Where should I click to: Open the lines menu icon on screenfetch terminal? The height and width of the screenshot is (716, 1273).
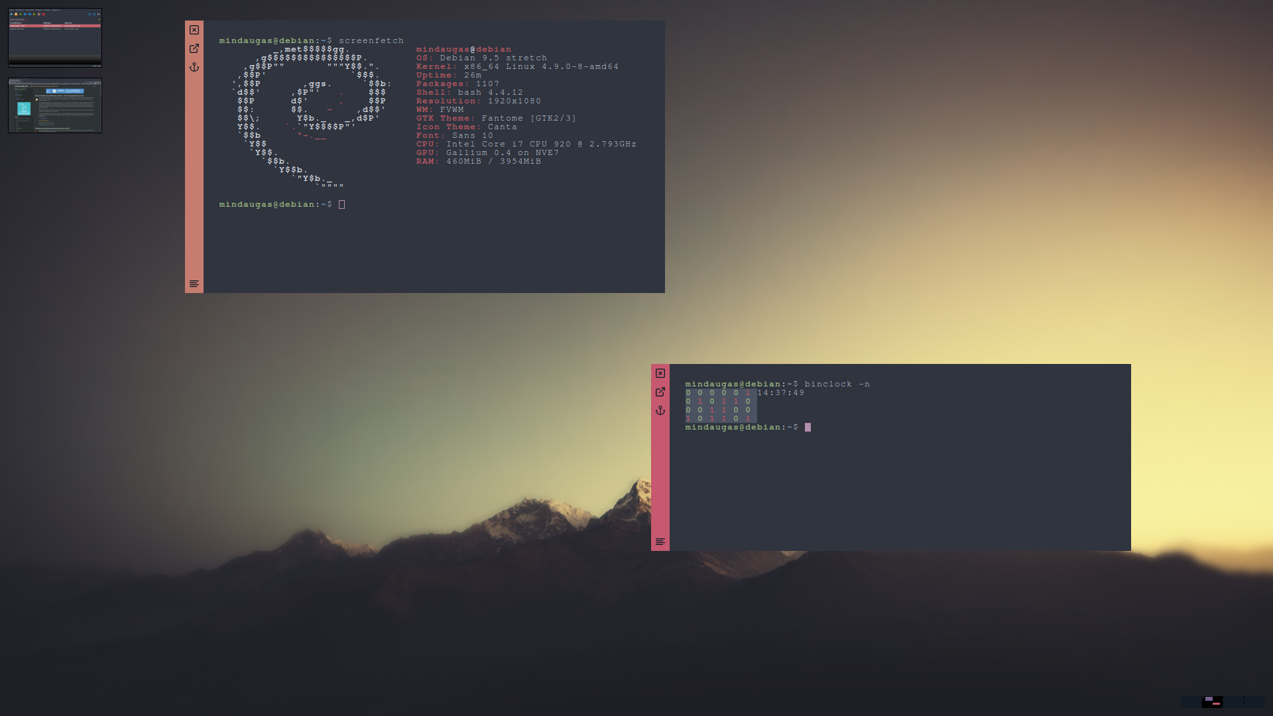[x=194, y=284]
